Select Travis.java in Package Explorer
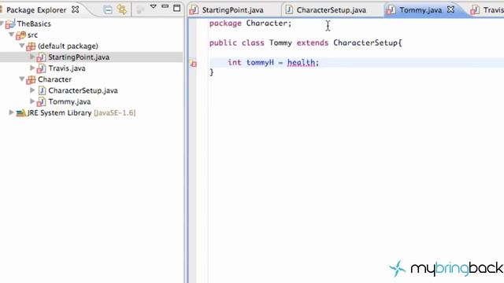This screenshot has height=283, width=504. (x=67, y=68)
